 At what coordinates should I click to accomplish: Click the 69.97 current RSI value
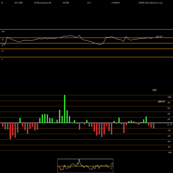click(159, 37)
